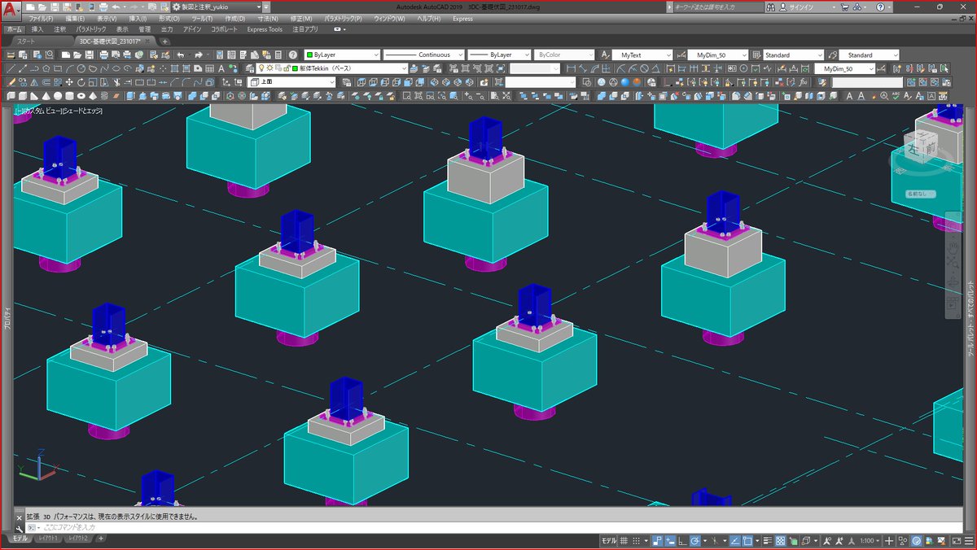Toggle ortho mode in status bar
977x550 pixels.
click(682, 540)
